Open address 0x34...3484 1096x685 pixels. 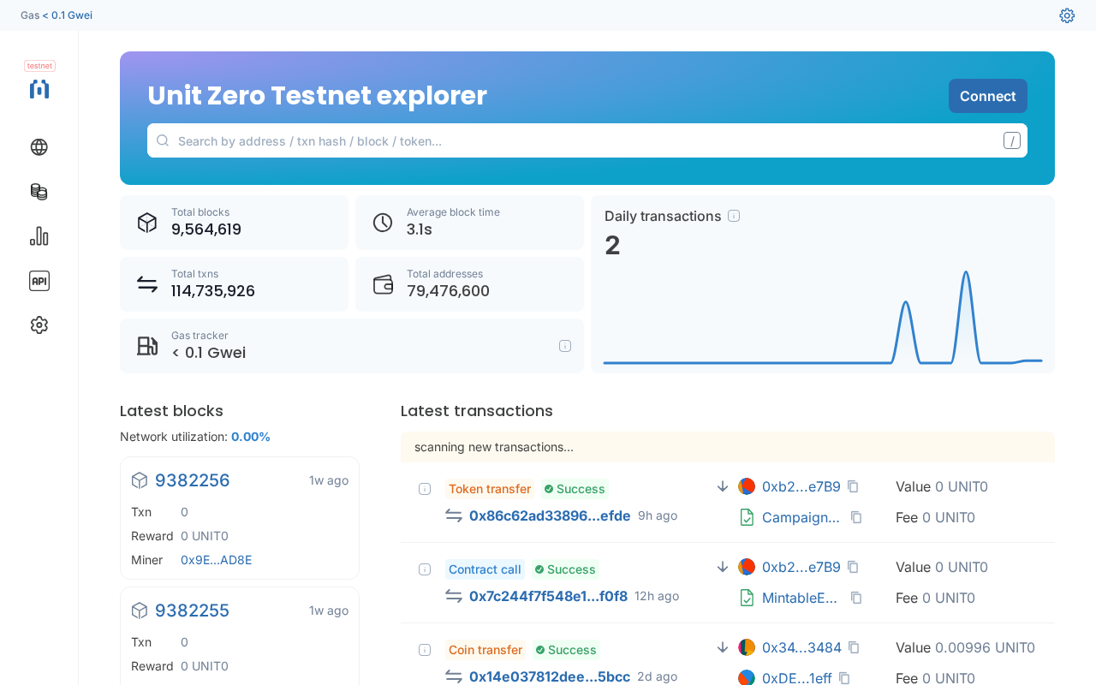pyautogui.click(x=802, y=647)
